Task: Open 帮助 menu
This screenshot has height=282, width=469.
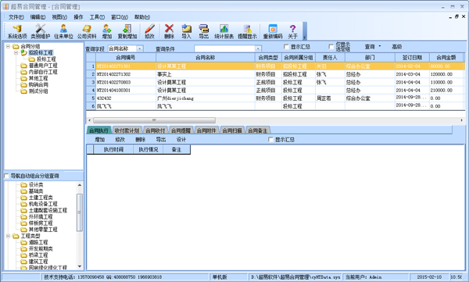Action: (x=141, y=17)
